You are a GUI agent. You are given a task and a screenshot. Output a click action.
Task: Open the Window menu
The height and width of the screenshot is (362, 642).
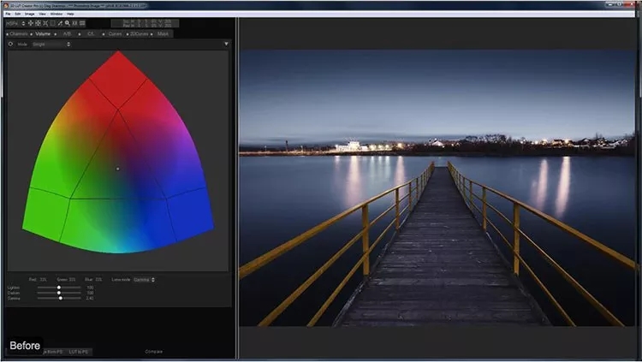tap(56, 14)
